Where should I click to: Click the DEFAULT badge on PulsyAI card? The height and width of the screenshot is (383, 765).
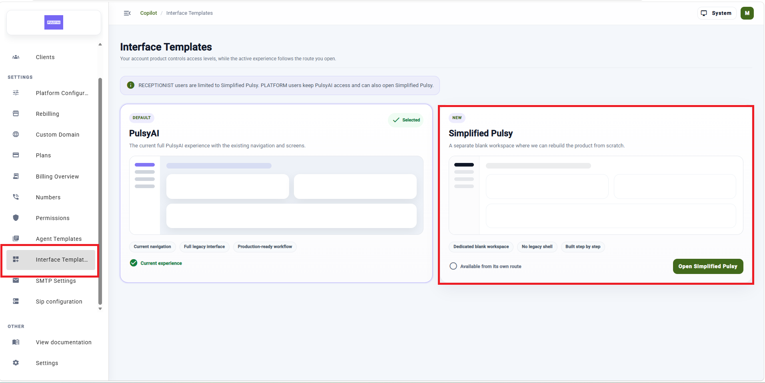(142, 118)
